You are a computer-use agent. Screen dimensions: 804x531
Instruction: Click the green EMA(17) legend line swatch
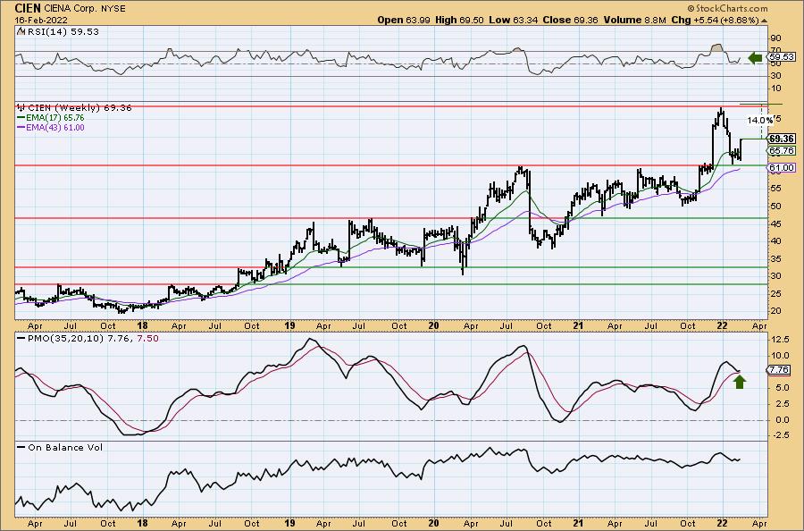pos(21,117)
